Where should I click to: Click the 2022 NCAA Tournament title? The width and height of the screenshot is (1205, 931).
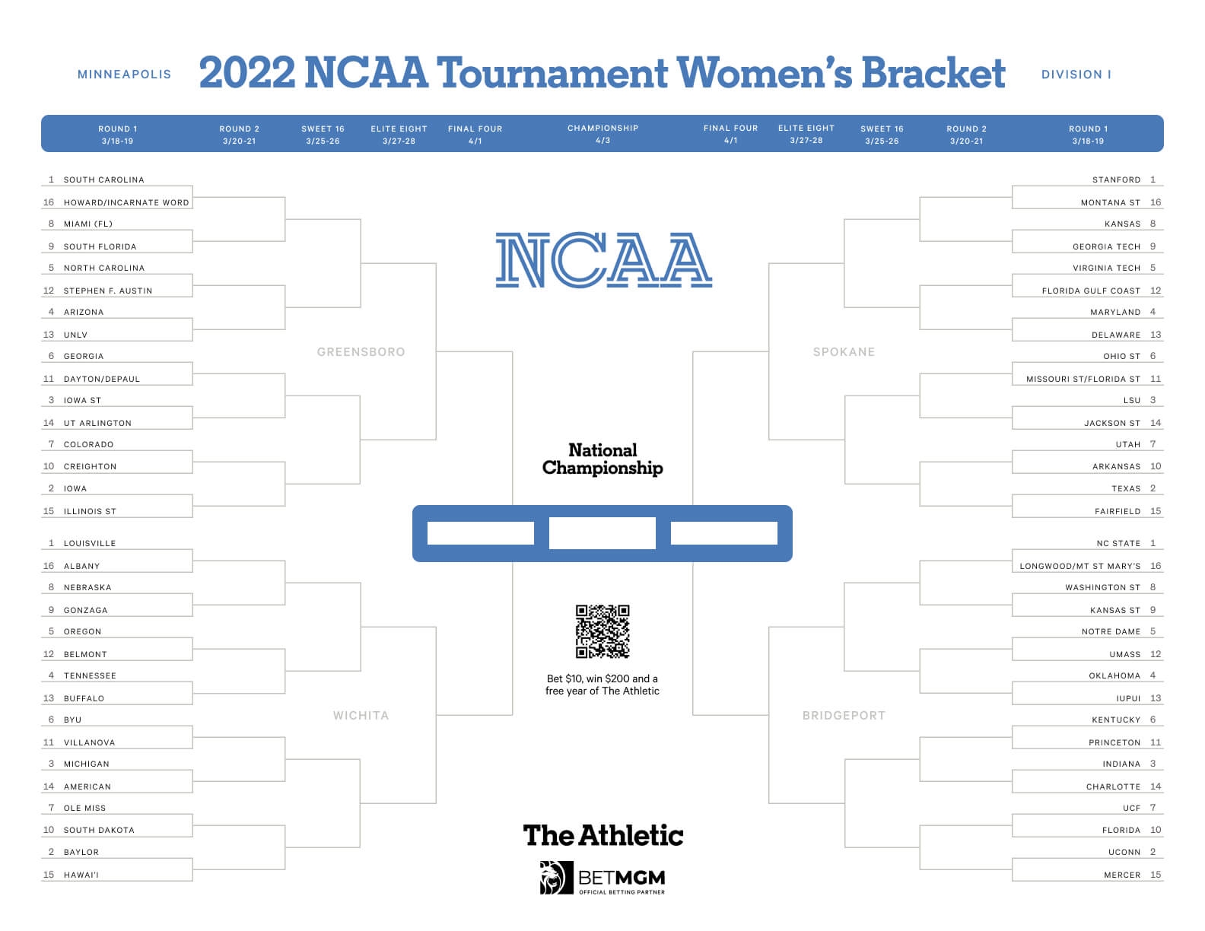(602, 74)
